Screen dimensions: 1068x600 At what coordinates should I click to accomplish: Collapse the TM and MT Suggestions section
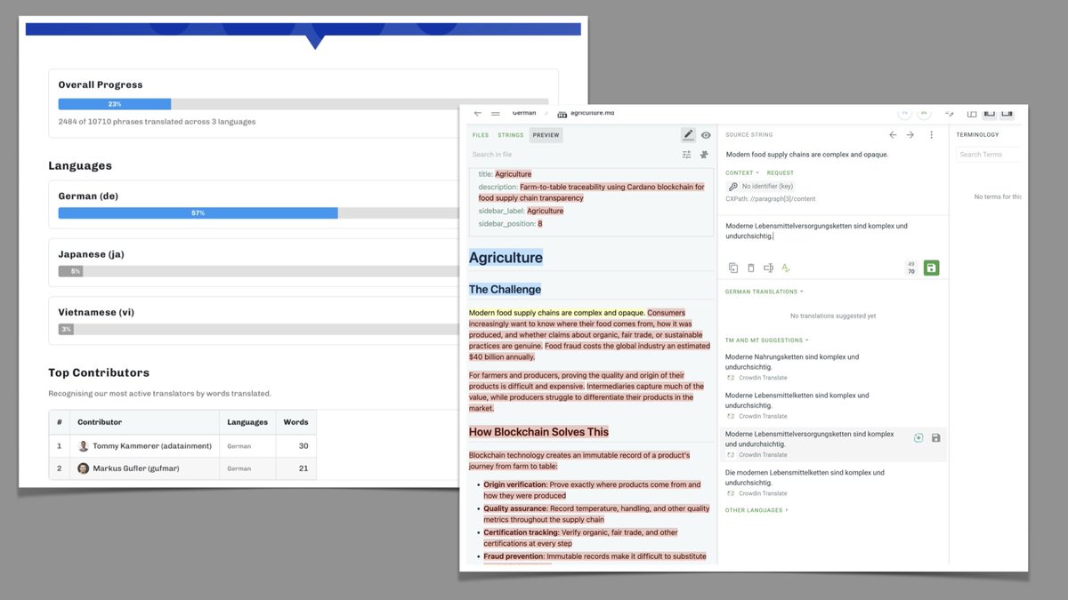tap(768, 340)
